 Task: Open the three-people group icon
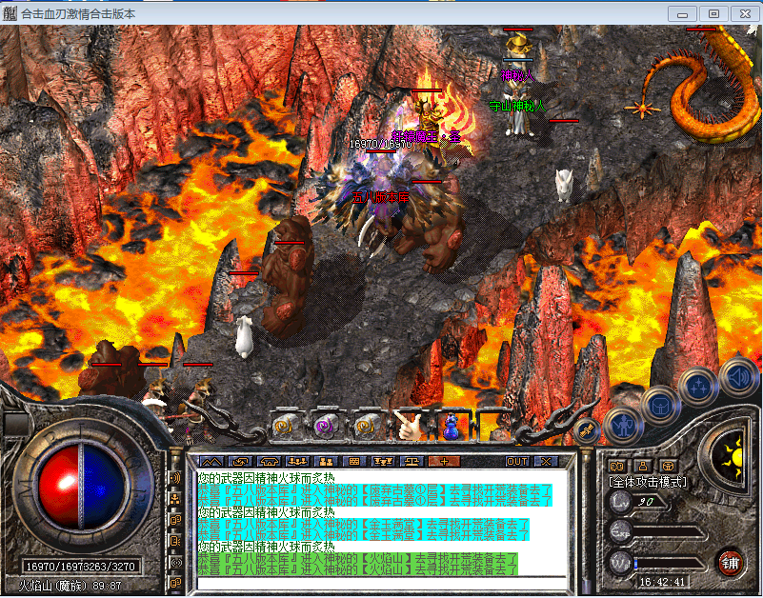tap(297, 461)
